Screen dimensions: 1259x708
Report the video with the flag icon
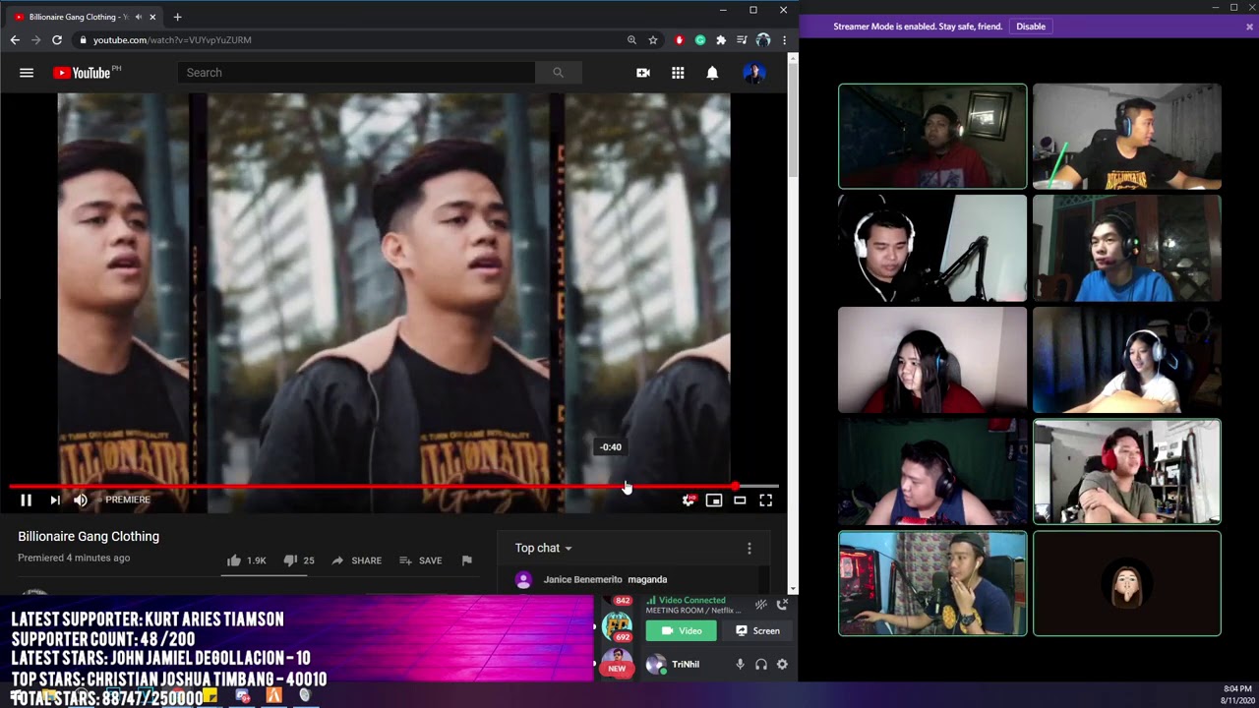click(x=467, y=560)
